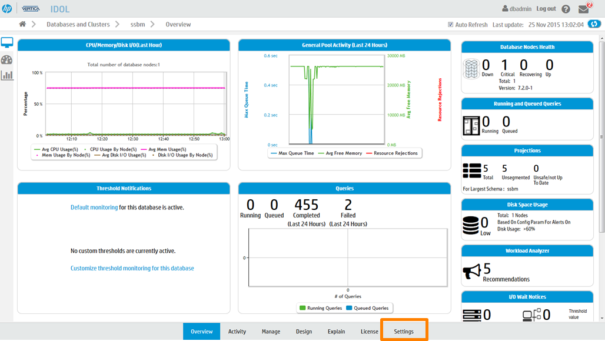Viewport: 605px width, 341px height.
Task: Select the bar chart icon in sidebar
Action: click(7, 75)
